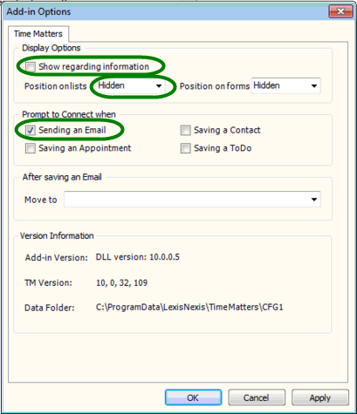Image resolution: width=357 pixels, height=414 pixels.
Task: Click the TM Version value 10, 0, 32, 109
Action: [x=121, y=282]
